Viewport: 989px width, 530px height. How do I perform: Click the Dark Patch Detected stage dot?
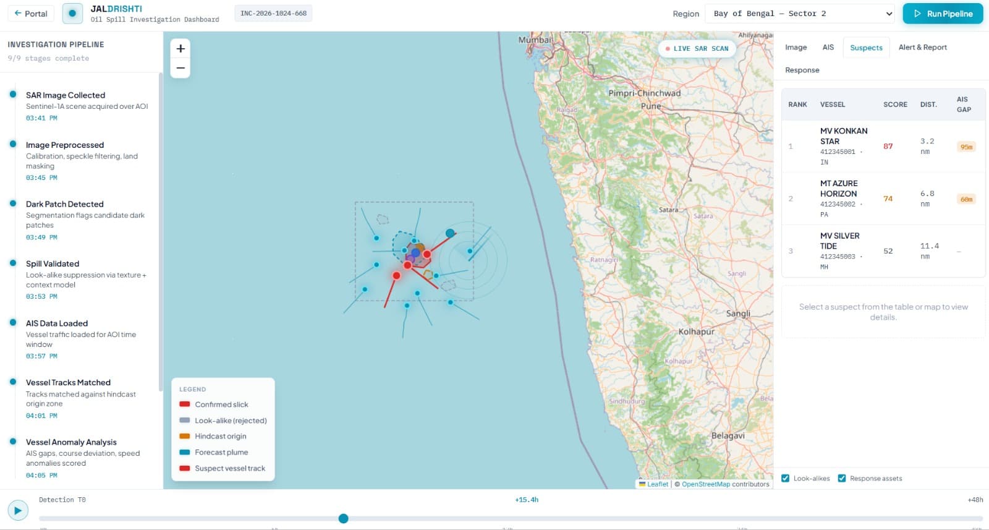12,203
